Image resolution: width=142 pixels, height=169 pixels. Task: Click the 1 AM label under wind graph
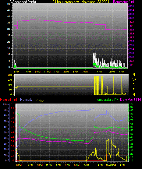[57, 72]
